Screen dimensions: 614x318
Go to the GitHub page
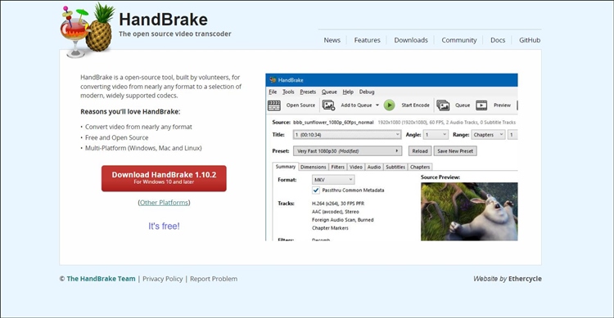click(530, 40)
